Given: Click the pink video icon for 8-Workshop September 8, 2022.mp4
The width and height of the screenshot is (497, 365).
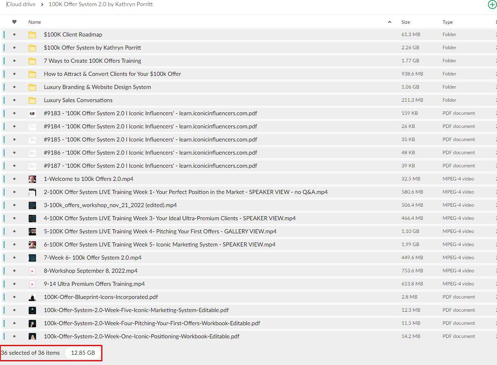Looking at the screenshot, I should tap(32, 271).
